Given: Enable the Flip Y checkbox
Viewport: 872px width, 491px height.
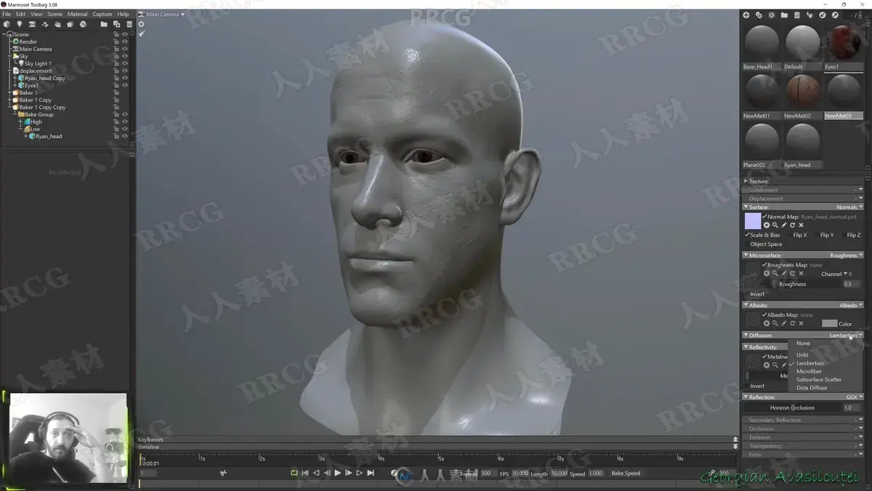Looking at the screenshot, I should click(x=817, y=235).
